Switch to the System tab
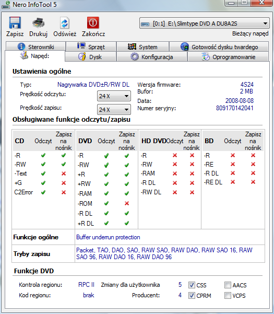 143,46
